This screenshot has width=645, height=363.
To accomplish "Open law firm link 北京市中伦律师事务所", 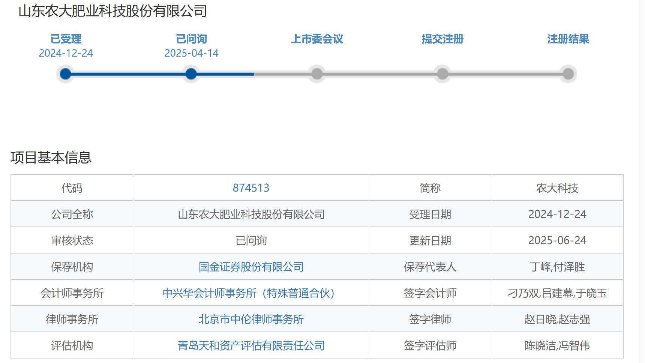I will pyautogui.click(x=251, y=319).
